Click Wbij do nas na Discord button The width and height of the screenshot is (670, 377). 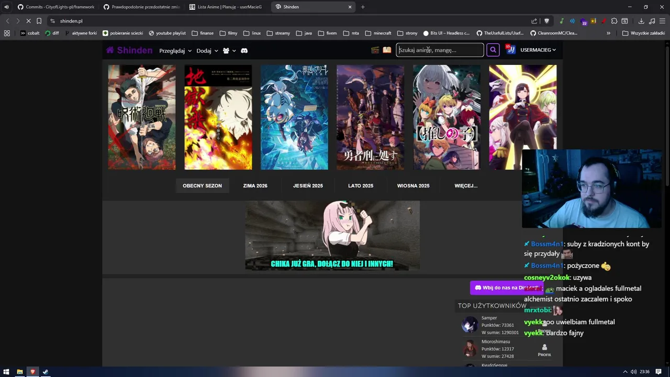click(506, 287)
